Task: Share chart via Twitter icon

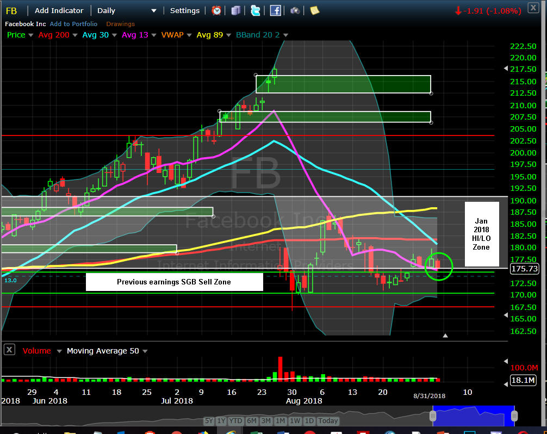Action: tap(255, 10)
